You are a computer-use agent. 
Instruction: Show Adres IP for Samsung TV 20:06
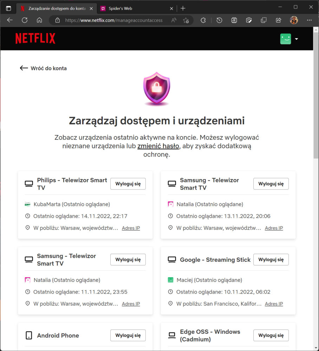coord(274,228)
